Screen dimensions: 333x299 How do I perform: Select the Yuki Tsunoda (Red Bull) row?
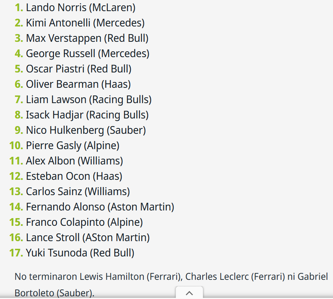click(80, 253)
